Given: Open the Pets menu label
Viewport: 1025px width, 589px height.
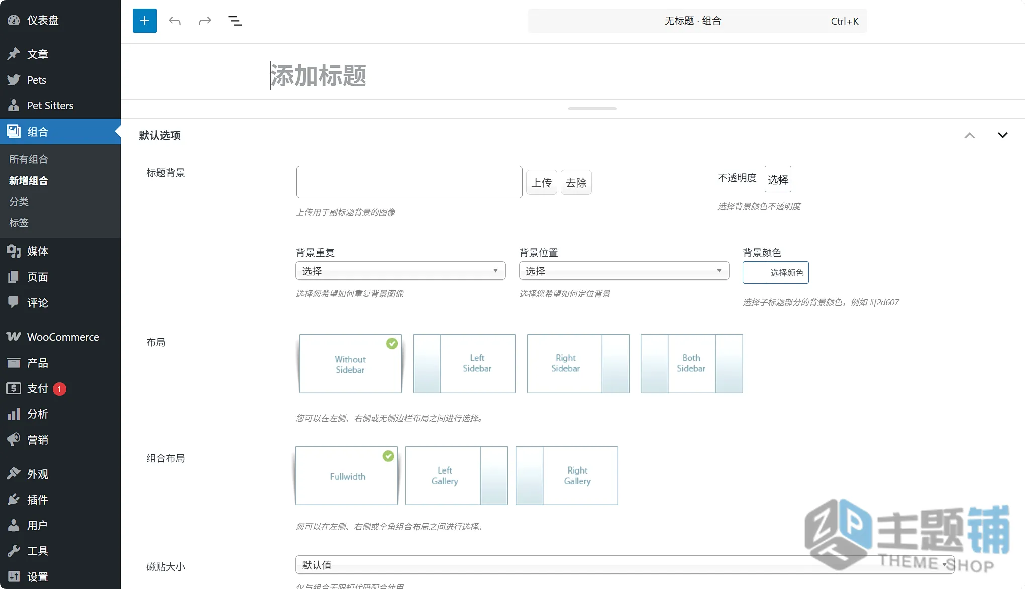Looking at the screenshot, I should pyautogui.click(x=37, y=80).
